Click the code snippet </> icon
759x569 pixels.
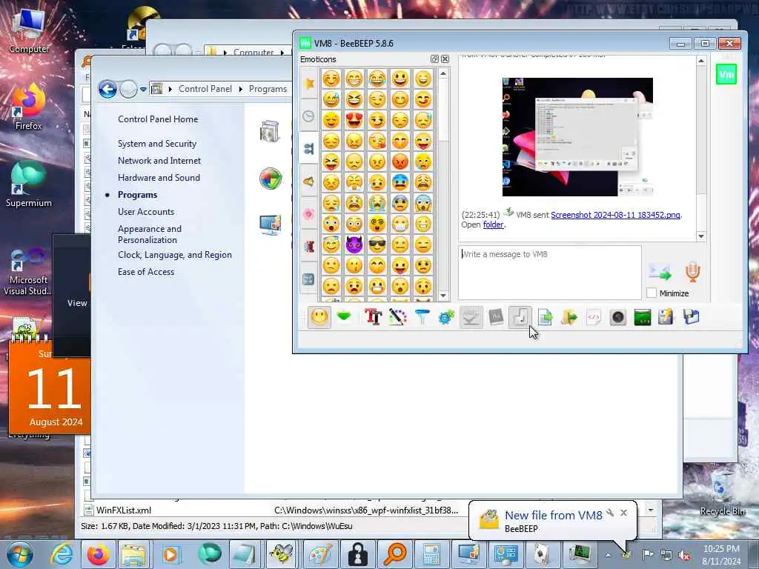(594, 317)
